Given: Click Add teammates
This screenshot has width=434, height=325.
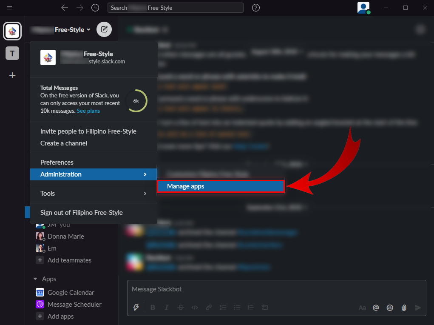Looking at the screenshot, I should 64,260.
